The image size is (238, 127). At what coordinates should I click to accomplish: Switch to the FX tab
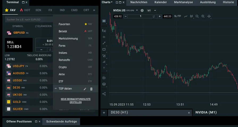tap(50, 10)
